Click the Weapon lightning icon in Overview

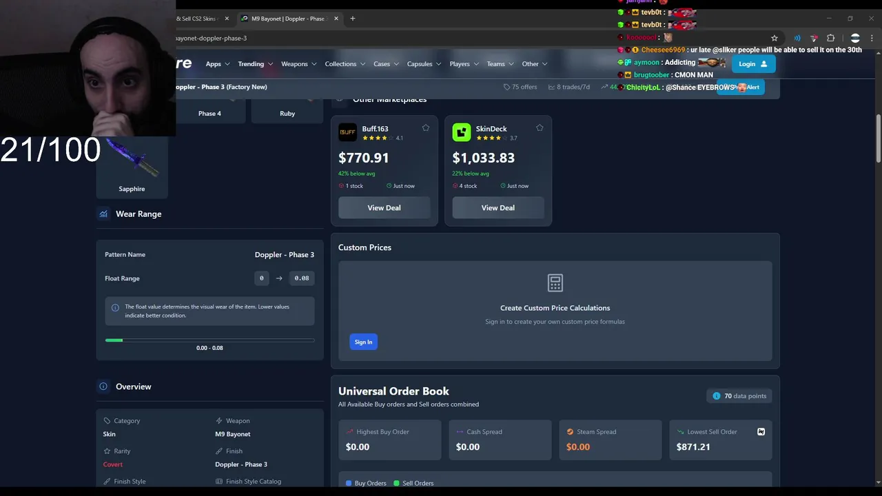(x=219, y=421)
